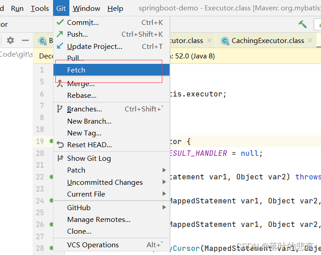
Task: Select Rebase... from the Git menu
Action: click(x=112, y=95)
